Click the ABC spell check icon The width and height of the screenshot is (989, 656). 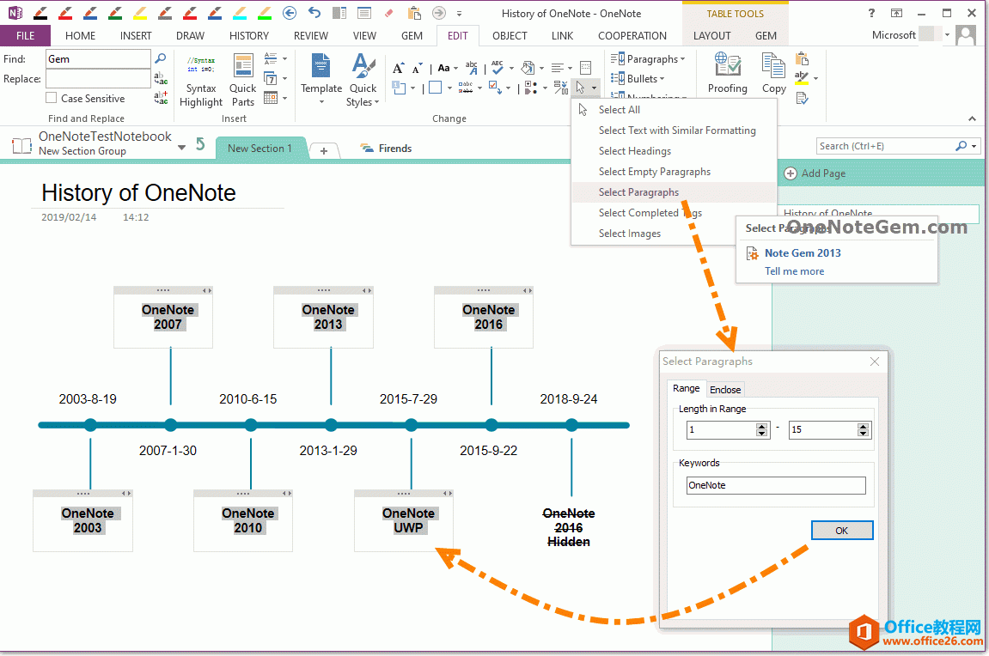point(498,68)
